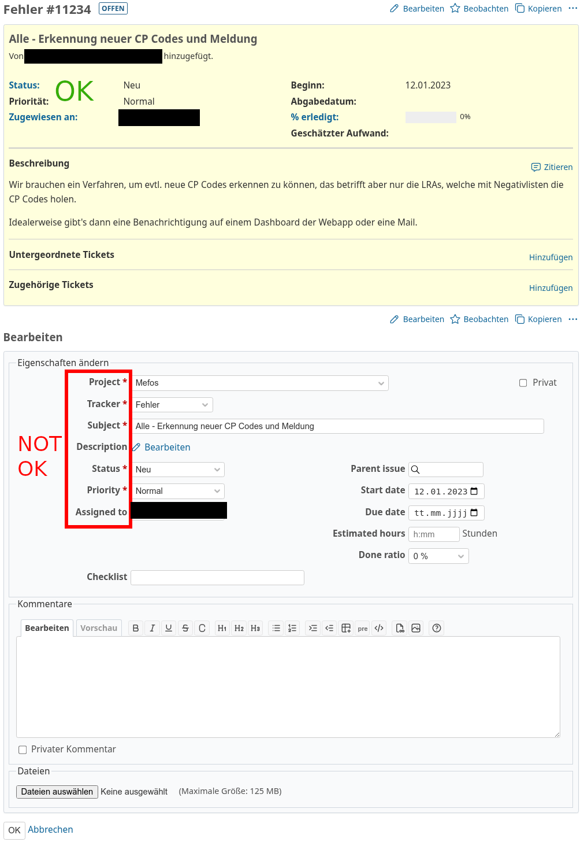The image size is (584, 842).
Task: Submit the form with OK button beside Abbrechen
Action: (14, 830)
